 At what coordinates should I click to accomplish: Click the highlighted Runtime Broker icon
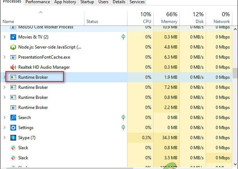pos(13,77)
